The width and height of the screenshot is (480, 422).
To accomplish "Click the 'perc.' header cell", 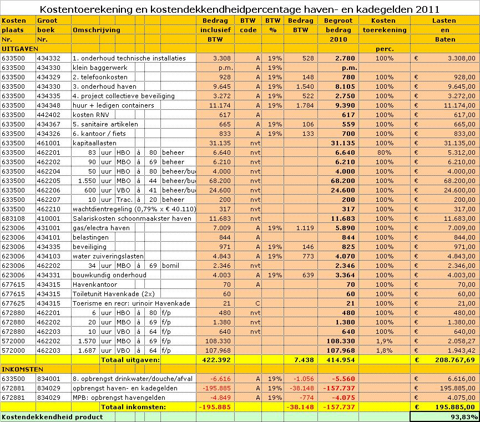I will 385,49.
